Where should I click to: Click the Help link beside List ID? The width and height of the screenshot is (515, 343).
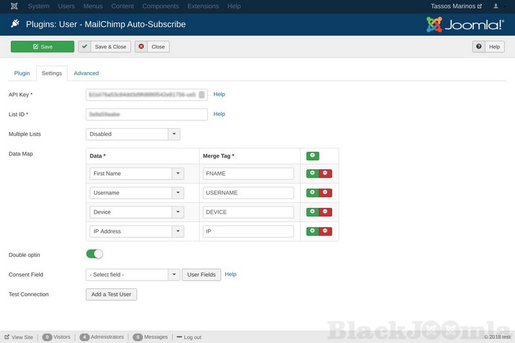(219, 114)
